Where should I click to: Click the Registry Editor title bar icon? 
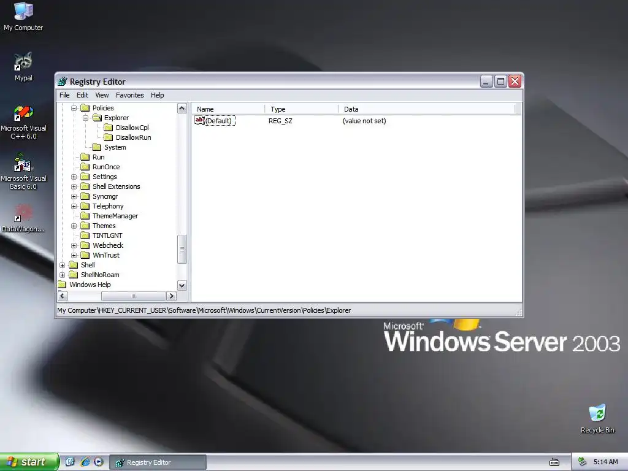[63, 82]
